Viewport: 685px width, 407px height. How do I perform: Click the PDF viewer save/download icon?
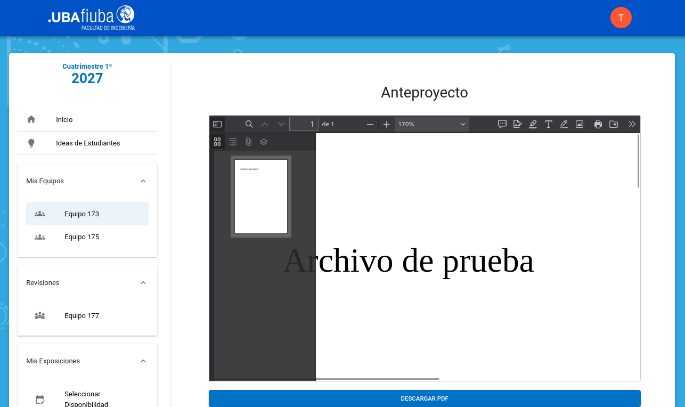pyautogui.click(x=614, y=124)
